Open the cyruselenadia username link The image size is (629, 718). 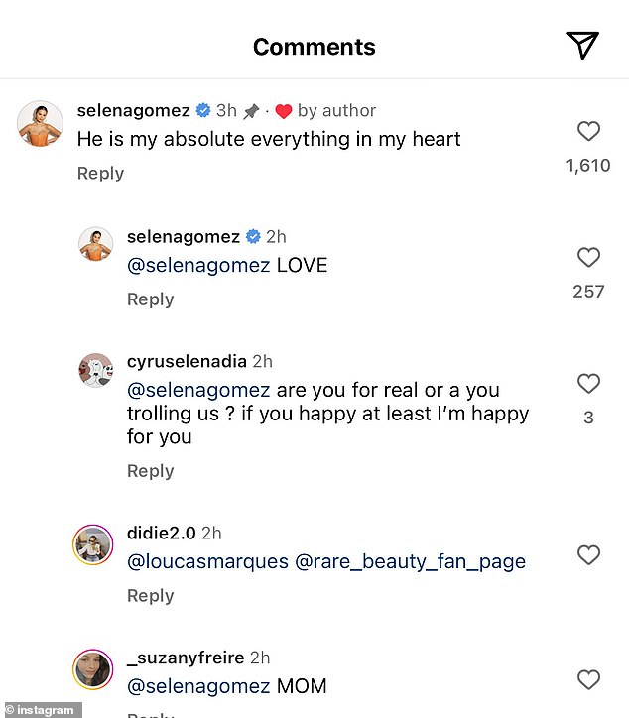click(x=187, y=362)
